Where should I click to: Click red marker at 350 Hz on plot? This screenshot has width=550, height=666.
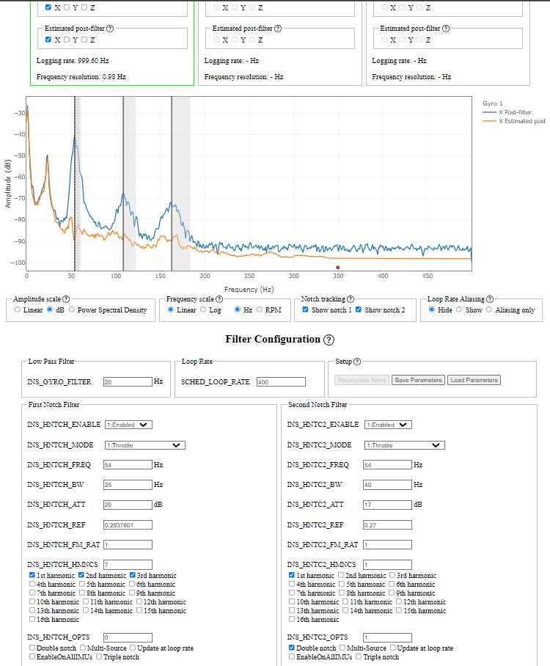337,268
